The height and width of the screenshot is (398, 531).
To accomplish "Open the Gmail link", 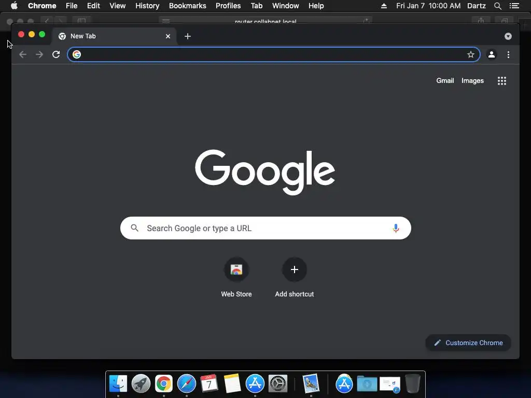I will pyautogui.click(x=444, y=80).
